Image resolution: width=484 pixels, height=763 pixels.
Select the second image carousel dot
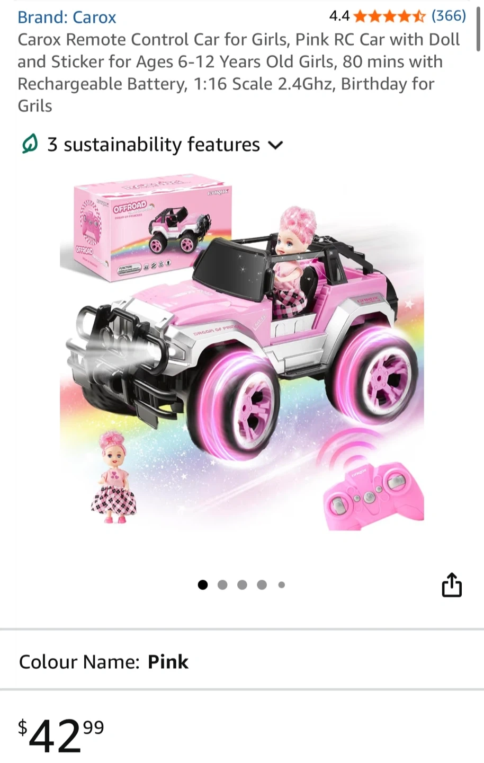tap(222, 585)
